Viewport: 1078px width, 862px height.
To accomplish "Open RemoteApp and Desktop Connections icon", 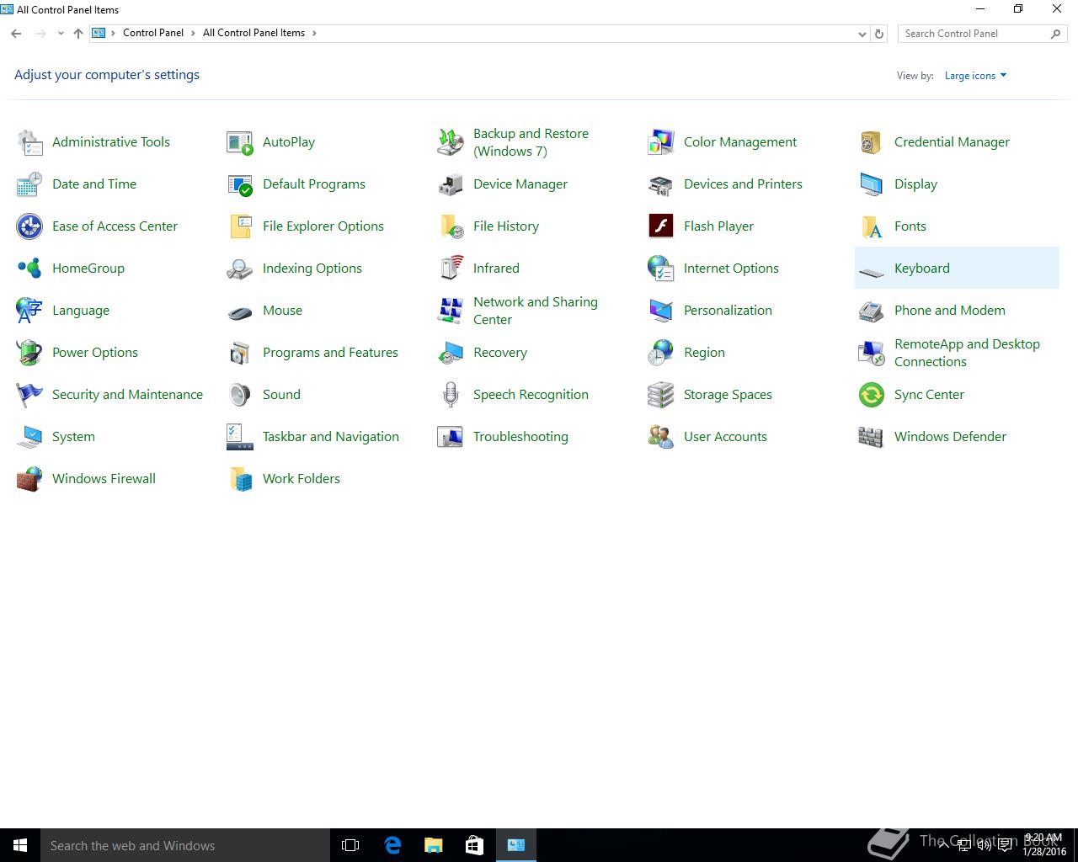I will coord(872,353).
